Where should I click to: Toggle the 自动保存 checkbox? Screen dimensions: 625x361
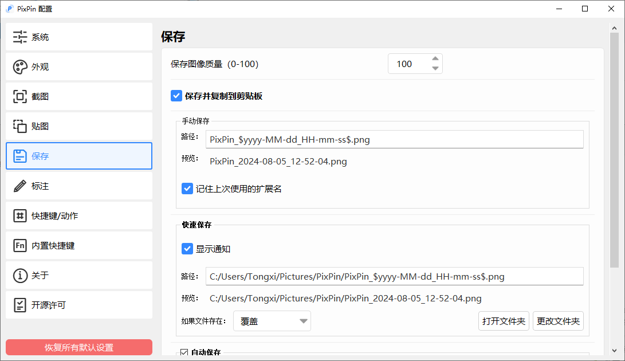(x=184, y=352)
